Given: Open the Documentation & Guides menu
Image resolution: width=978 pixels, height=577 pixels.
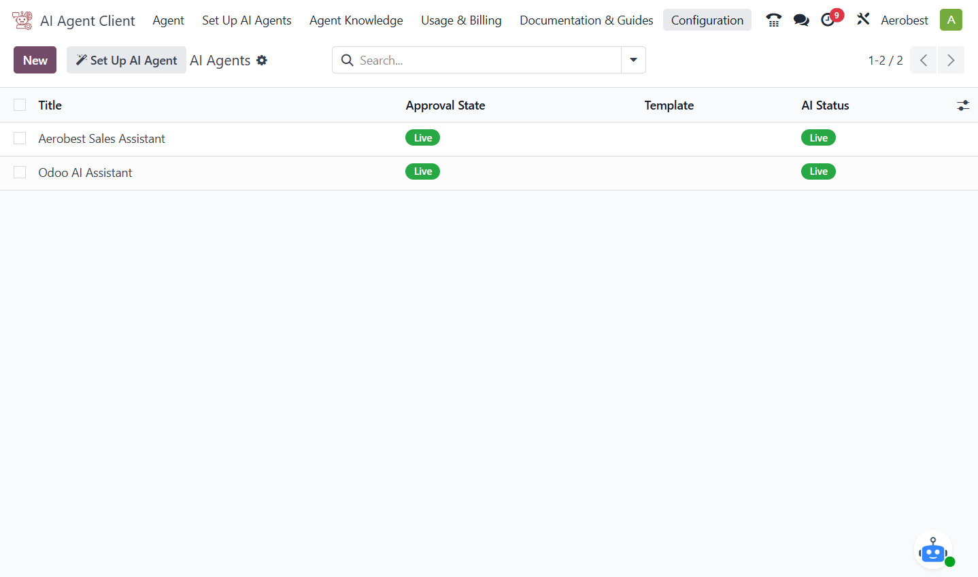Looking at the screenshot, I should click(586, 20).
